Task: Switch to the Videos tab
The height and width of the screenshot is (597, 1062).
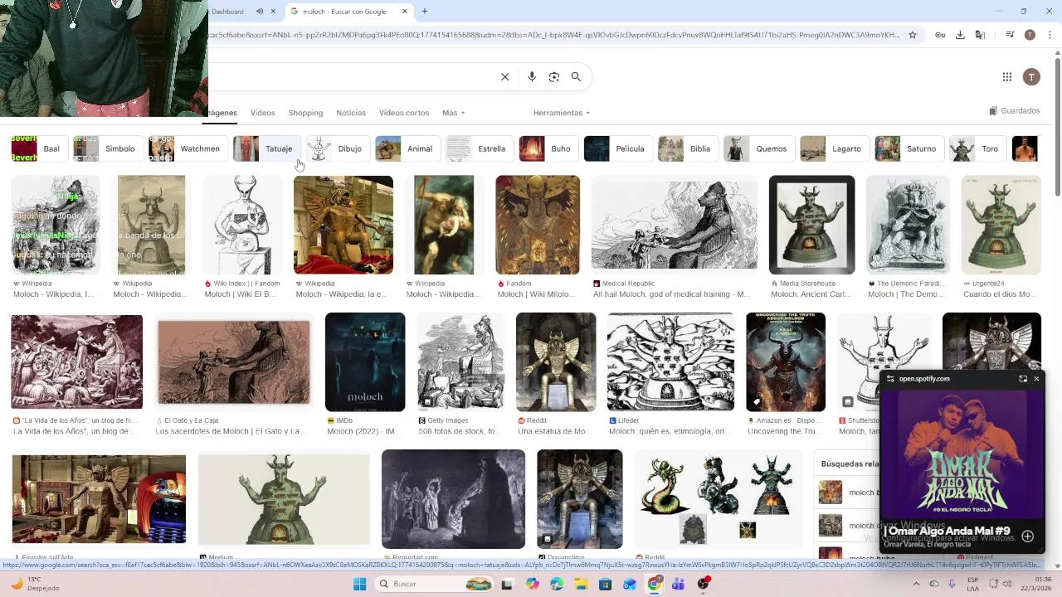Action: pos(262,113)
